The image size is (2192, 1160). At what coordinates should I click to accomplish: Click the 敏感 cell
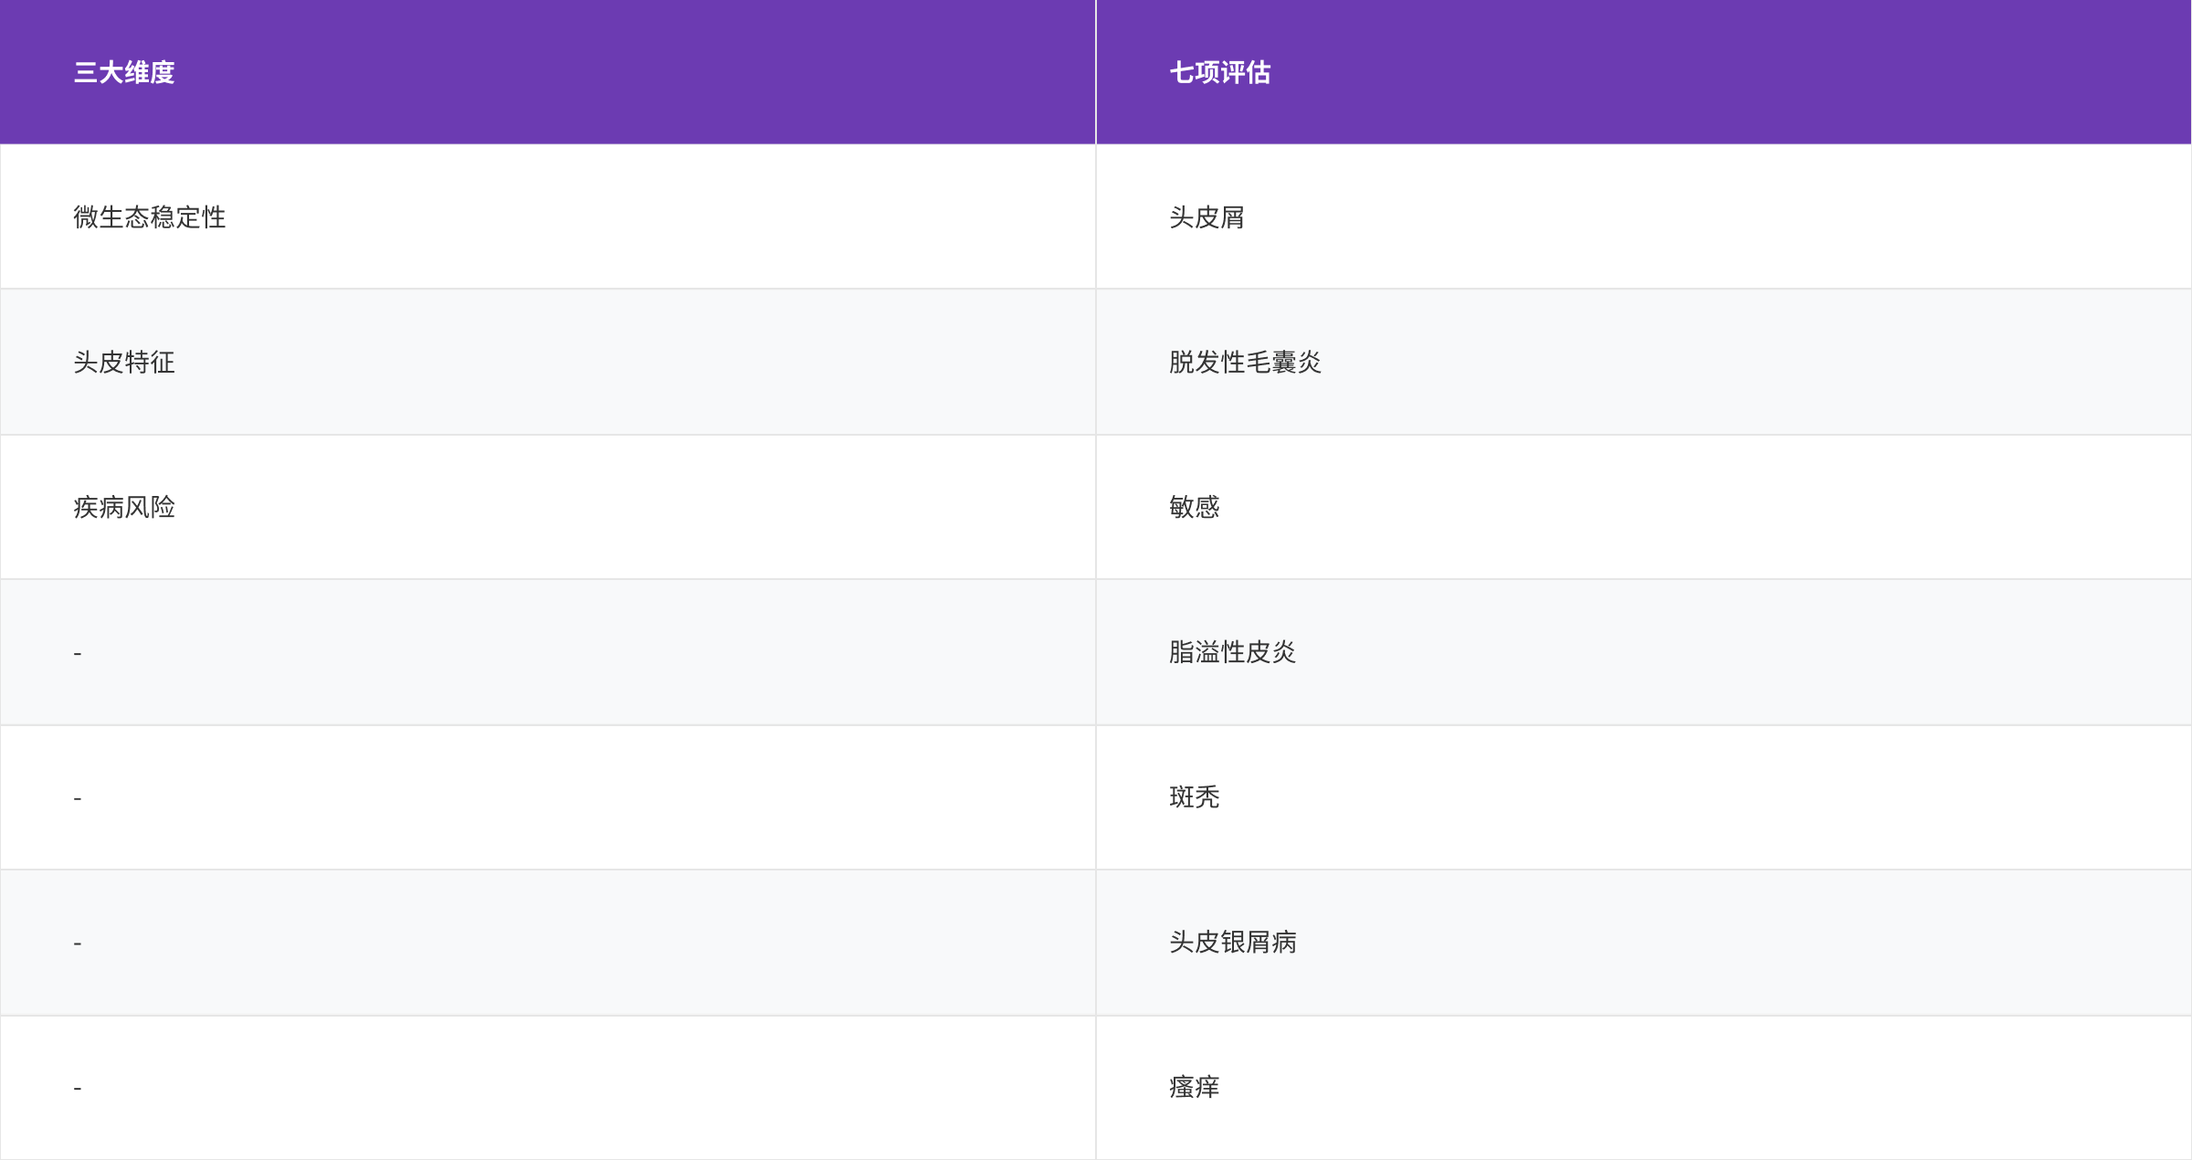(x=1194, y=507)
